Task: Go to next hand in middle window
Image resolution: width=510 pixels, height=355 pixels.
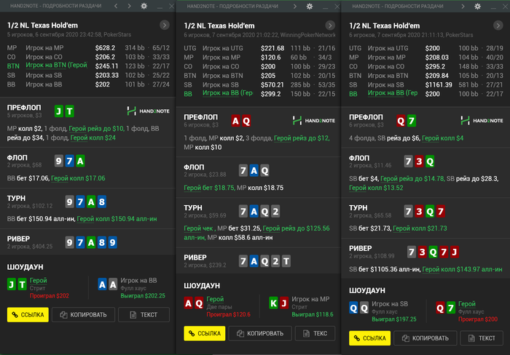Action: 295,6
